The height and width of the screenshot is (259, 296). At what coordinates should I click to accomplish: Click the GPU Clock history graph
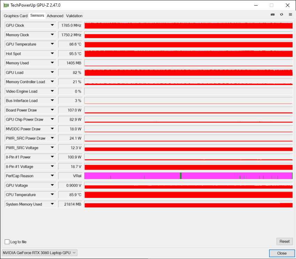tap(188, 25)
